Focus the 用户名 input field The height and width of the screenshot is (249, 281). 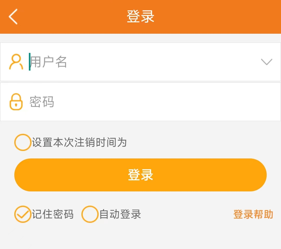[146, 62]
